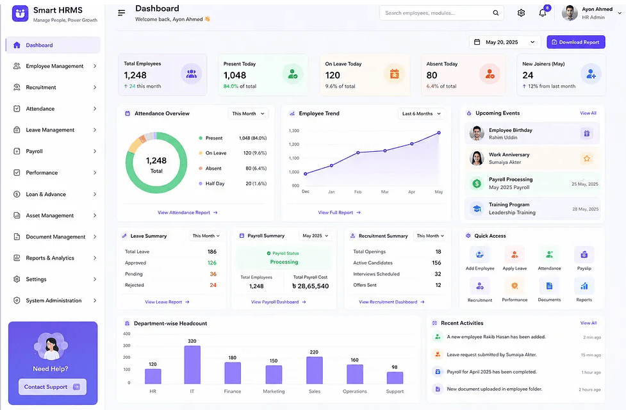Click the settings gear icon in header

pos(521,13)
